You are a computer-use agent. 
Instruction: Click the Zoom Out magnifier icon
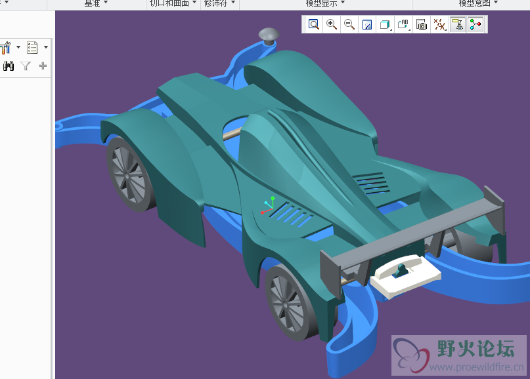coord(349,25)
